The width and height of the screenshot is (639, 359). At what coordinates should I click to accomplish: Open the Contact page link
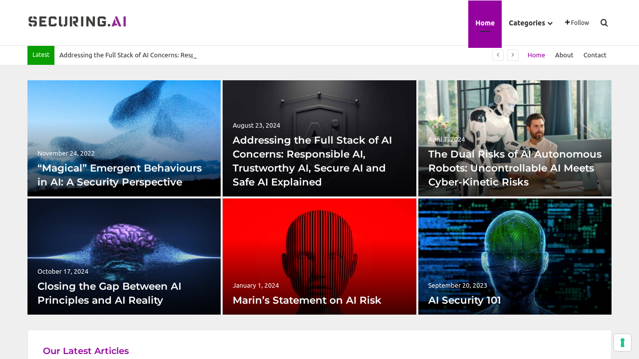[x=595, y=55]
